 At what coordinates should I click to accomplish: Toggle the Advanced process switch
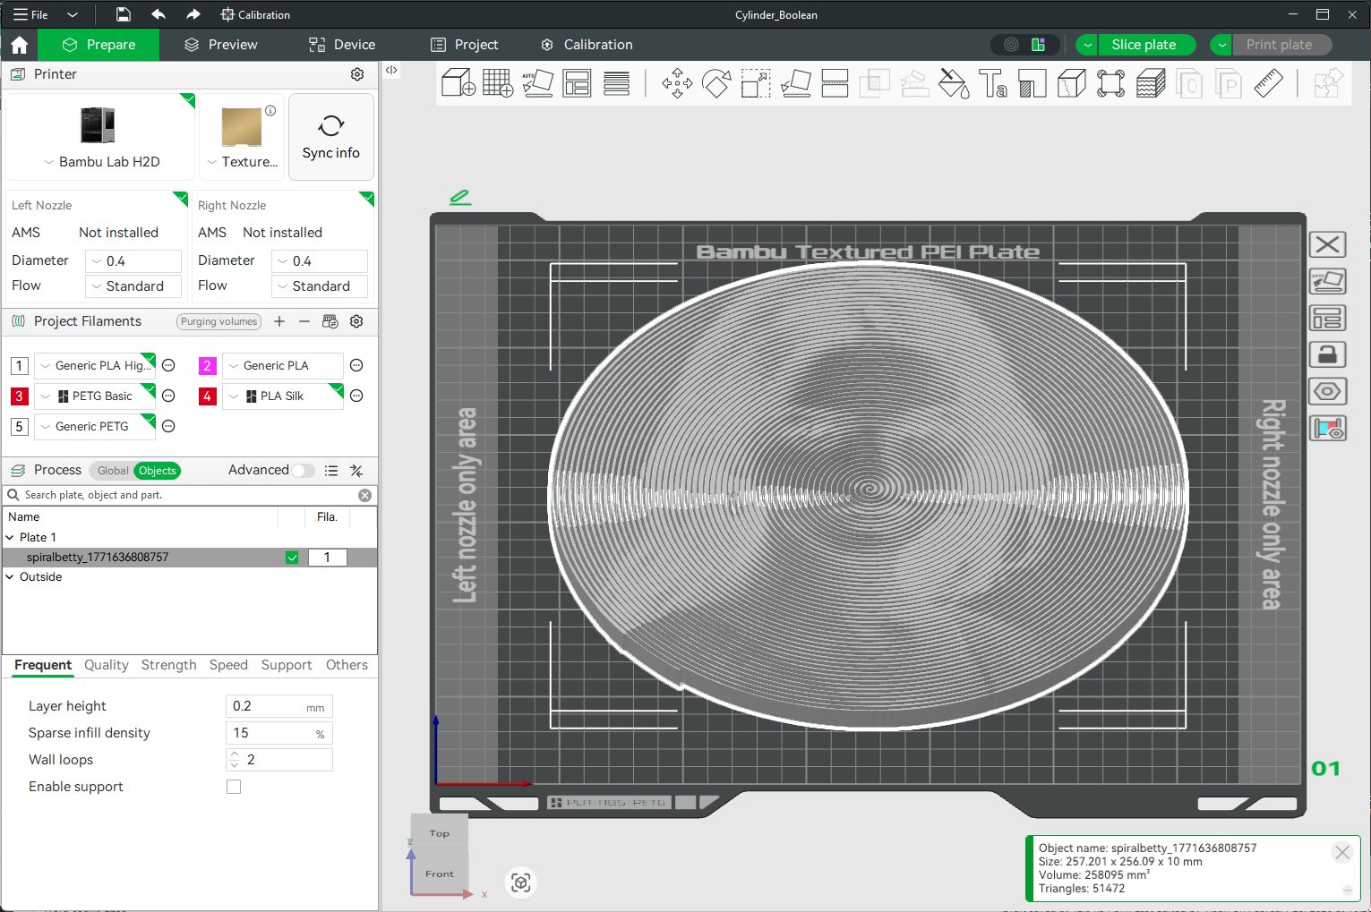303,470
